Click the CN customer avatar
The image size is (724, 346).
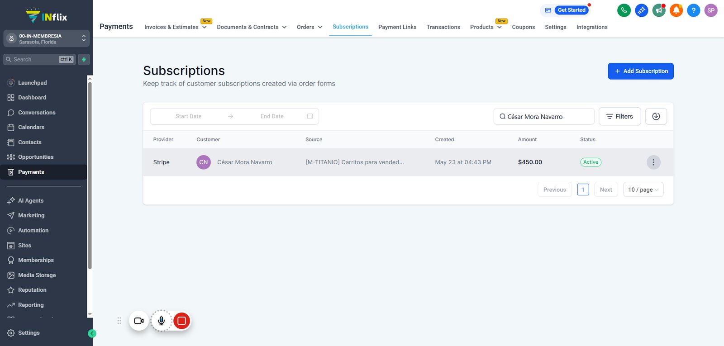(204, 162)
